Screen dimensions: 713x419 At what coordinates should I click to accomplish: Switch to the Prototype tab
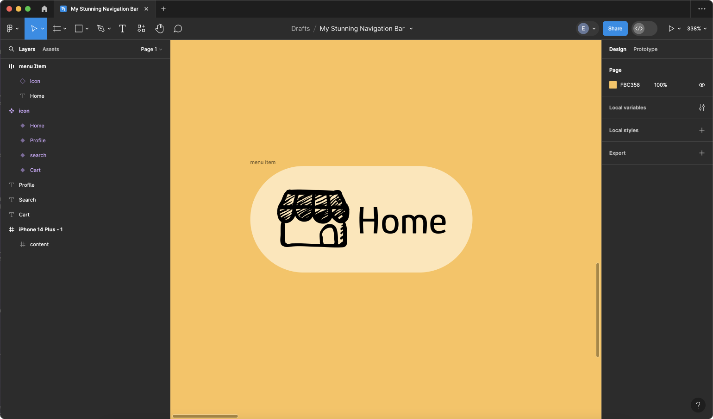[645, 49]
